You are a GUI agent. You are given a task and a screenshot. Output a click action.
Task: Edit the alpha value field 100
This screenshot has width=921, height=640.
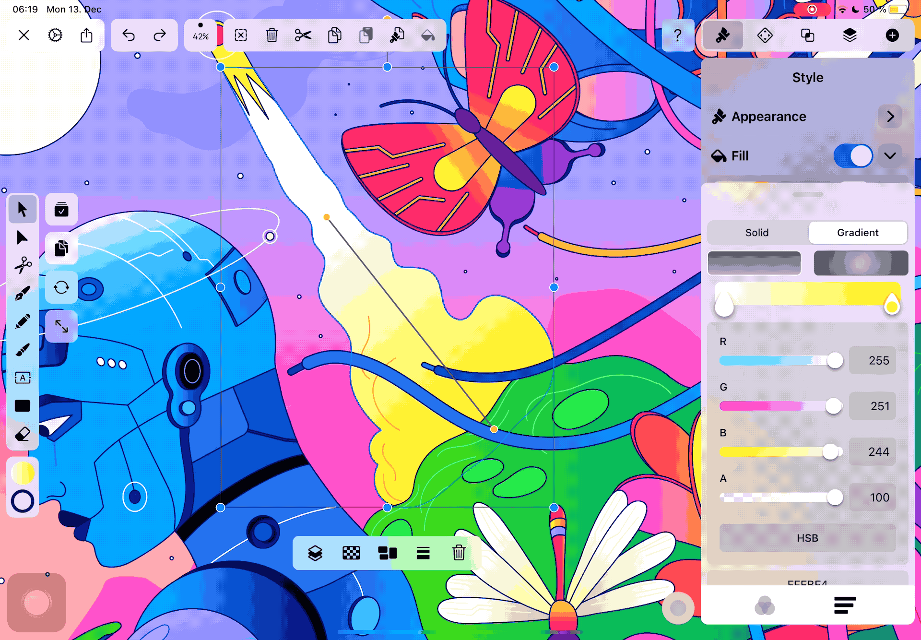(873, 497)
